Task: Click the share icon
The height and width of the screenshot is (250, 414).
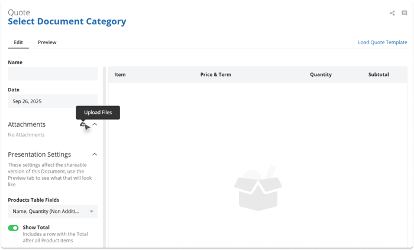Action: (x=392, y=13)
